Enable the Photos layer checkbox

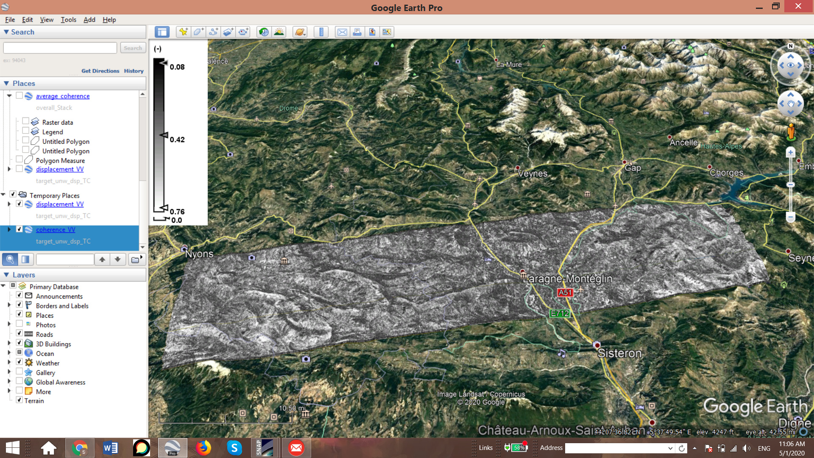pos(19,324)
